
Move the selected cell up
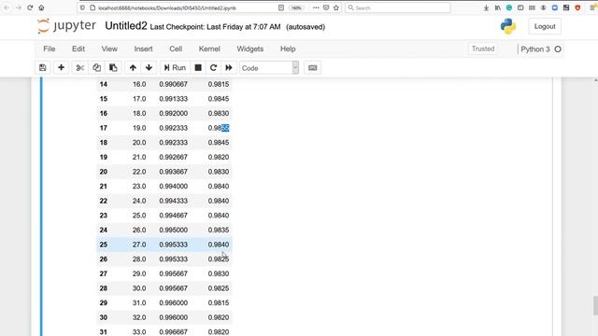tap(133, 68)
